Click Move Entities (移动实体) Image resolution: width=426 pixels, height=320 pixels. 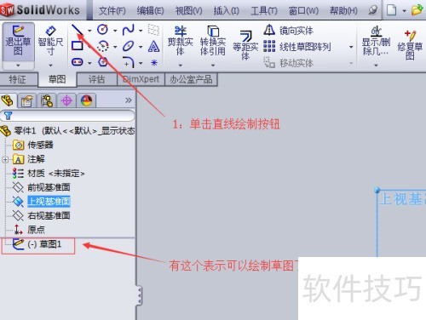click(x=288, y=63)
